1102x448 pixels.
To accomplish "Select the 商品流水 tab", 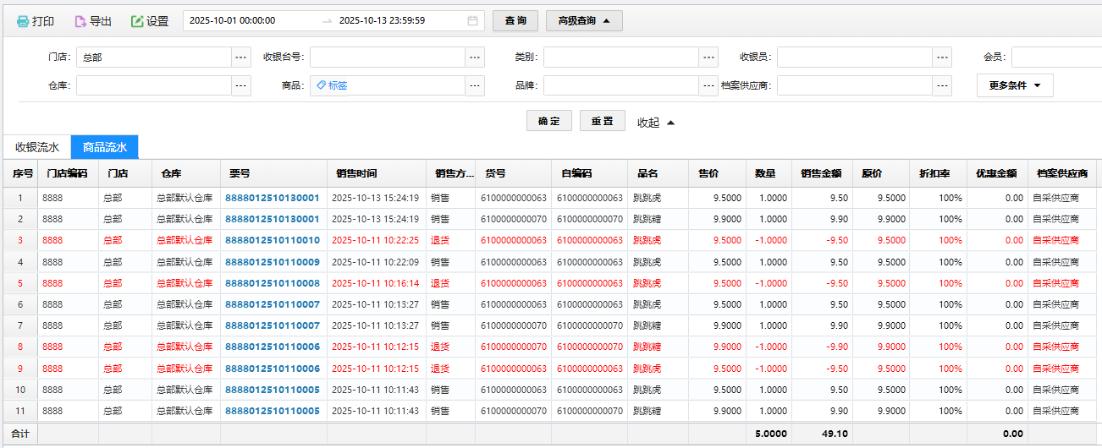I will point(105,147).
